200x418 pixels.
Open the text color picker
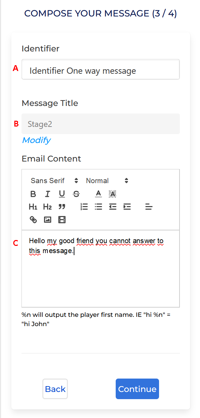[x=98, y=194]
